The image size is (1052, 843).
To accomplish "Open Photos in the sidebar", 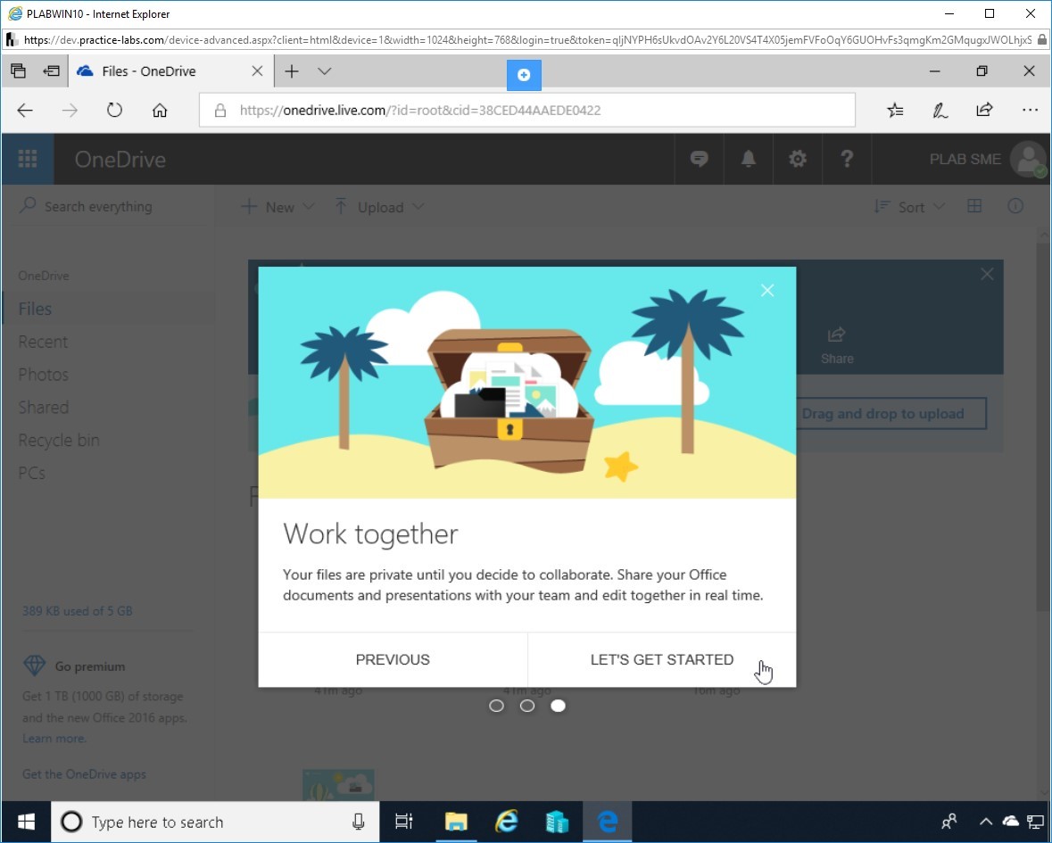I will point(43,374).
